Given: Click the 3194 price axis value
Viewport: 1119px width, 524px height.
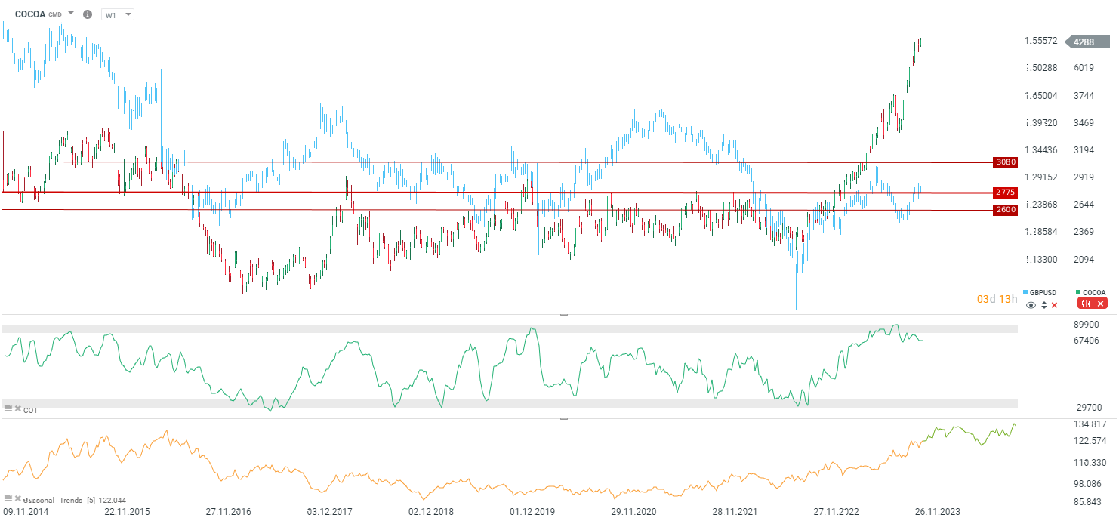Looking at the screenshot, I should [x=1084, y=150].
